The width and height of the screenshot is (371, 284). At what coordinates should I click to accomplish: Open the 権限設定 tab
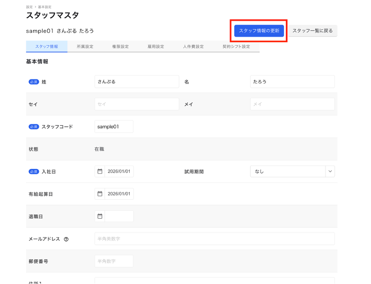coord(120,46)
